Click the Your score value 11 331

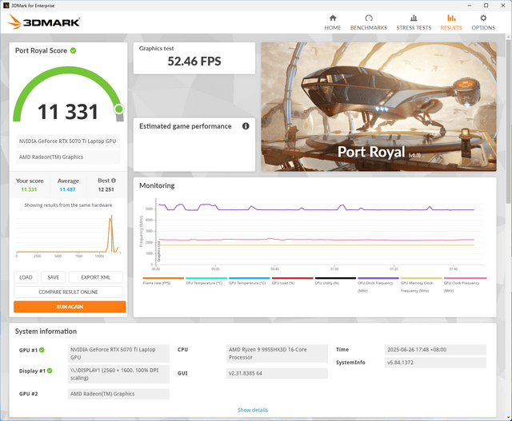tap(29, 189)
